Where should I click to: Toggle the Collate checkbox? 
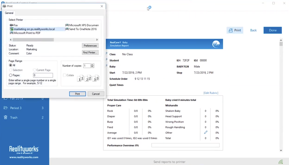64,75
